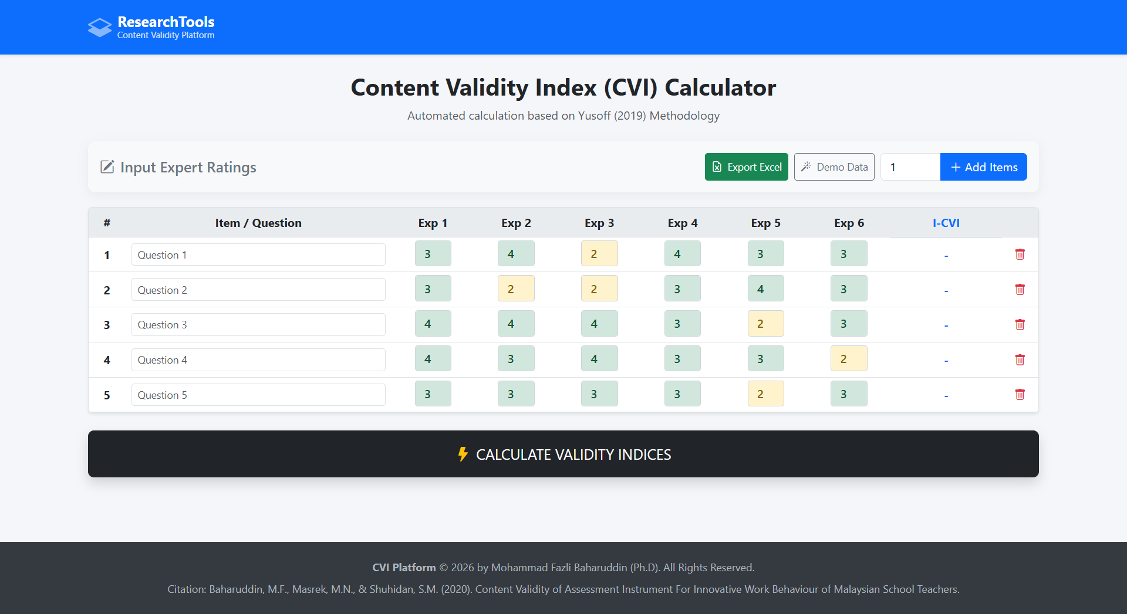Delete Question 1 row with trash icon
The width and height of the screenshot is (1127, 614).
point(1020,255)
